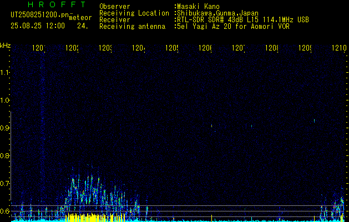This screenshot has width=349, height=222.
Task: Select the antenna text 5el Yagi Az 20 for Aomori VOR
Action: click(233, 27)
